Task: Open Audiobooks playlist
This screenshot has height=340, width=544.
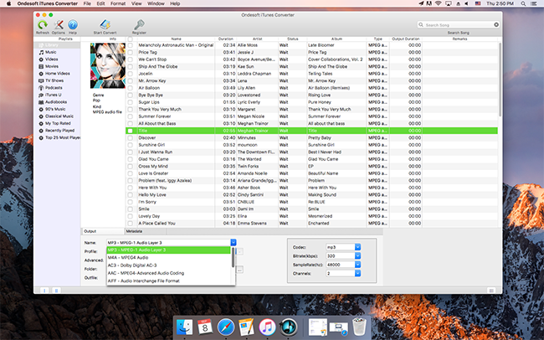Action: (56, 102)
